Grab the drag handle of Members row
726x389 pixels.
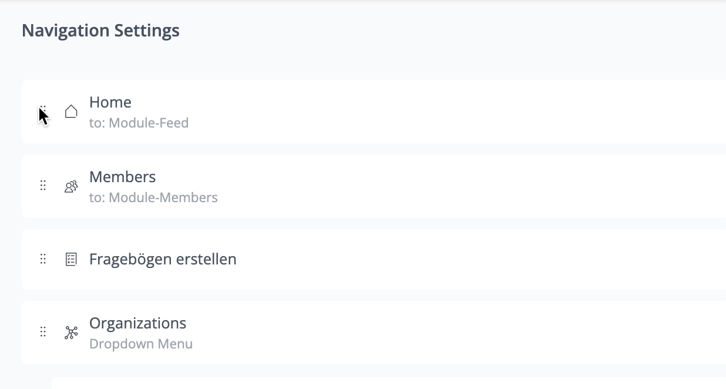pyautogui.click(x=43, y=186)
